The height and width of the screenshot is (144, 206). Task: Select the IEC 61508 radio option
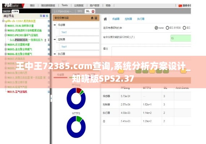click(x=167, y=28)
